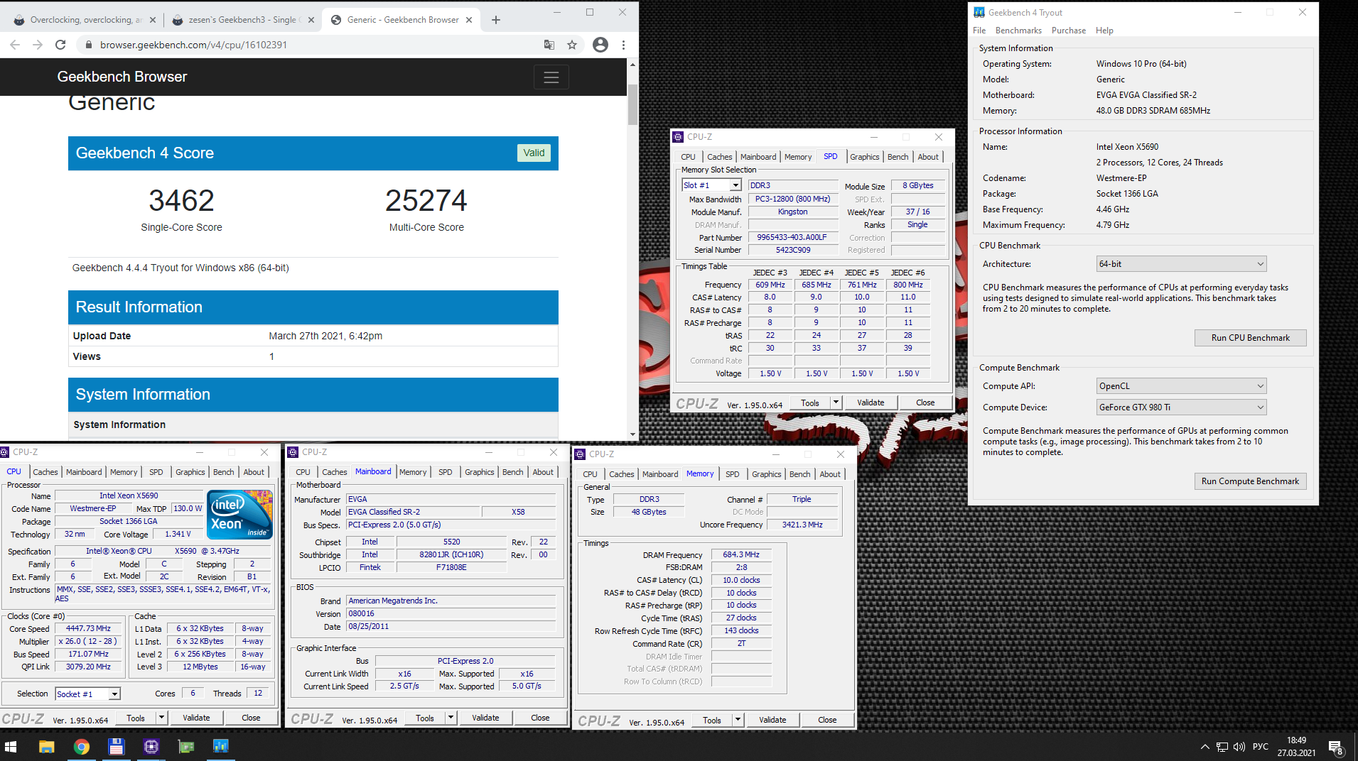Open File Explorer from the taskbar
Viewport: 1358px width, 761px height.
46,746
